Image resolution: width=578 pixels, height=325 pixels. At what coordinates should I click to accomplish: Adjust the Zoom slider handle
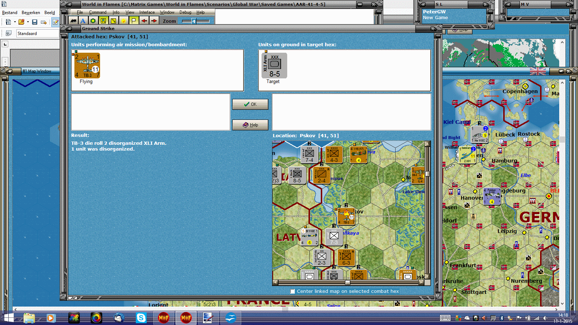pos(194,21)
